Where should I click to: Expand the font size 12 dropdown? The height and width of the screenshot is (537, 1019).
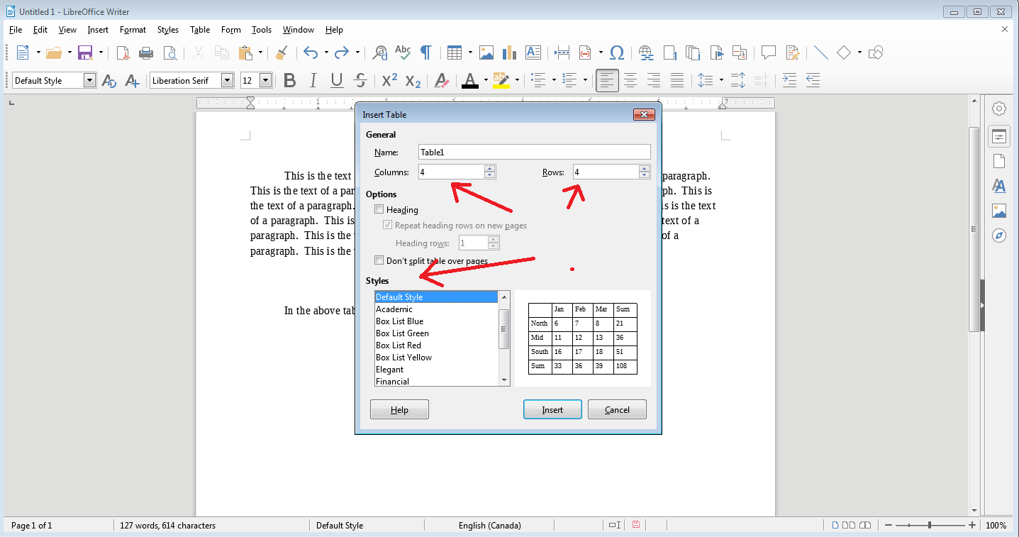(266, 81)
